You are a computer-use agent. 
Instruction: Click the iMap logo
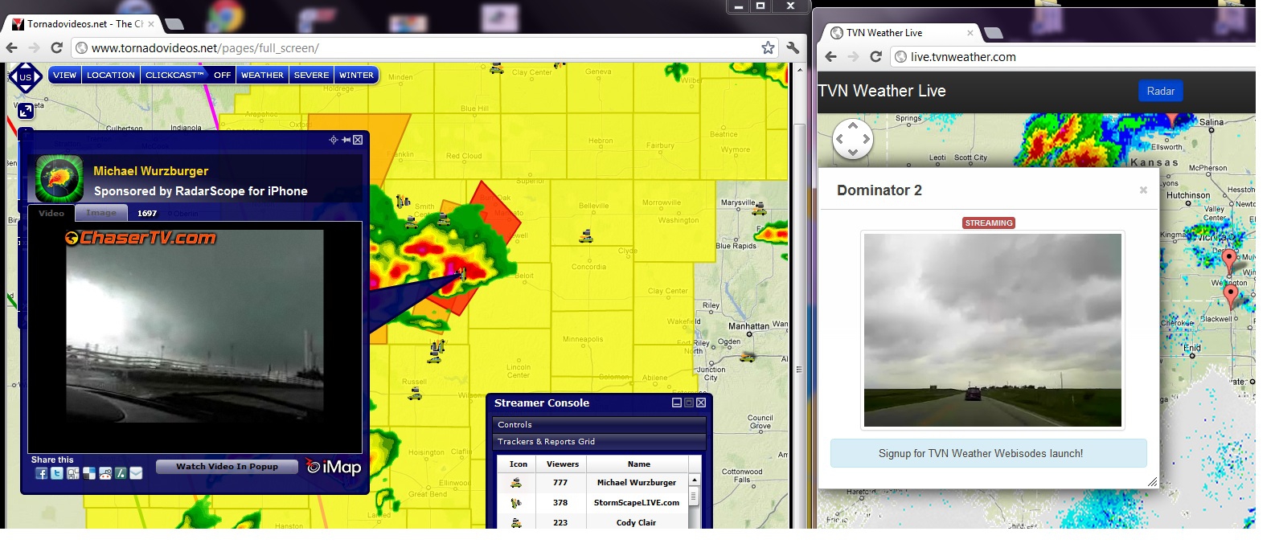pos(334,467)
